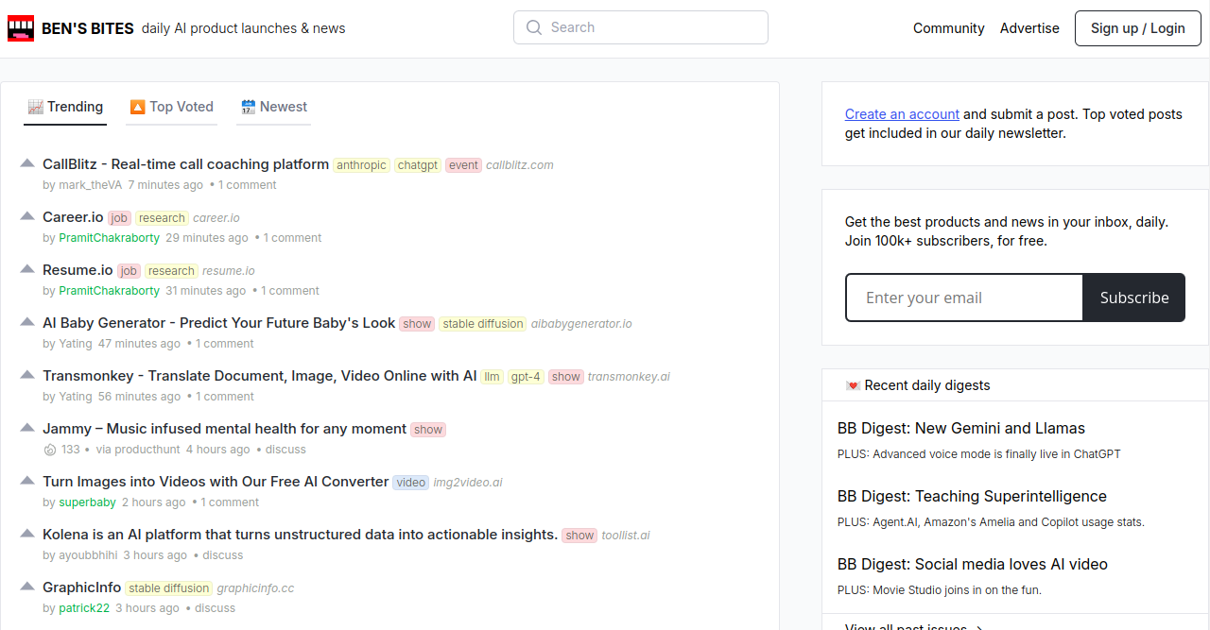Screen dimensions: 1210x630
Task: Click the Subscribe button
Action: (x=1133, y=298)
